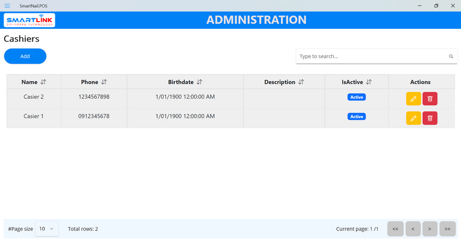The width and height of the screenshot is (461, 242).
Task: Sort the Birthdate column
Action: click(x=199, y=82)
